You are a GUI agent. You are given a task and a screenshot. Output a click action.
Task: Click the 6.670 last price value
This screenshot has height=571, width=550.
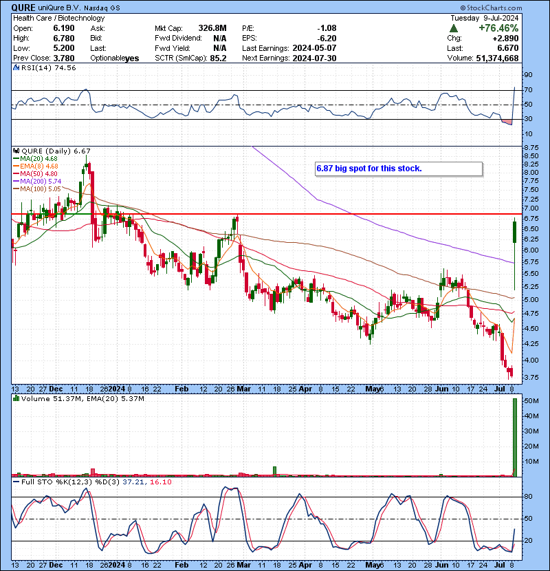507,48
